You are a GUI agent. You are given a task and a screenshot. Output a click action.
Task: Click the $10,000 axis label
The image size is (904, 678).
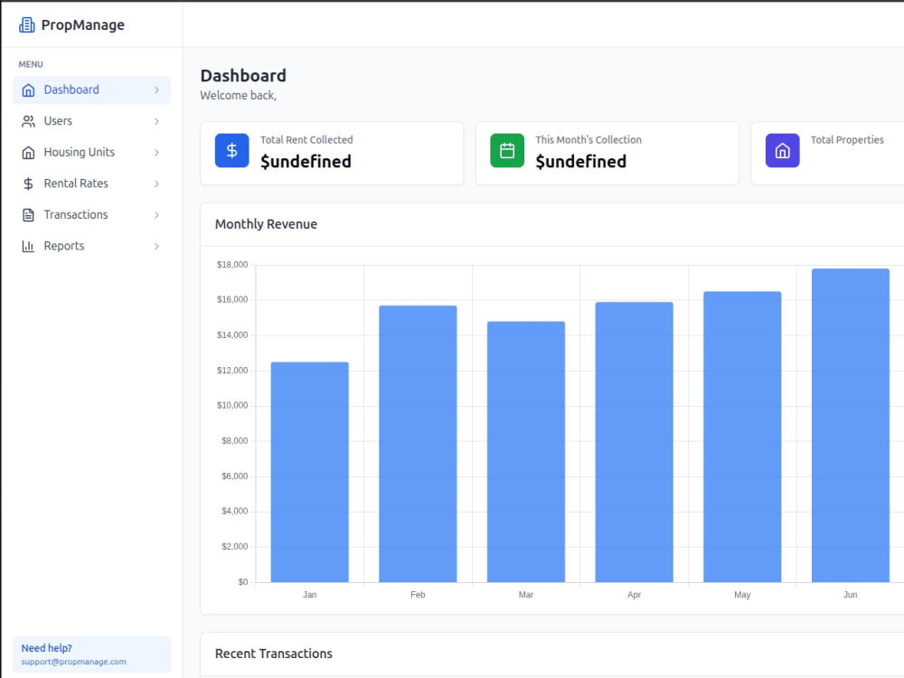(232, 405)
